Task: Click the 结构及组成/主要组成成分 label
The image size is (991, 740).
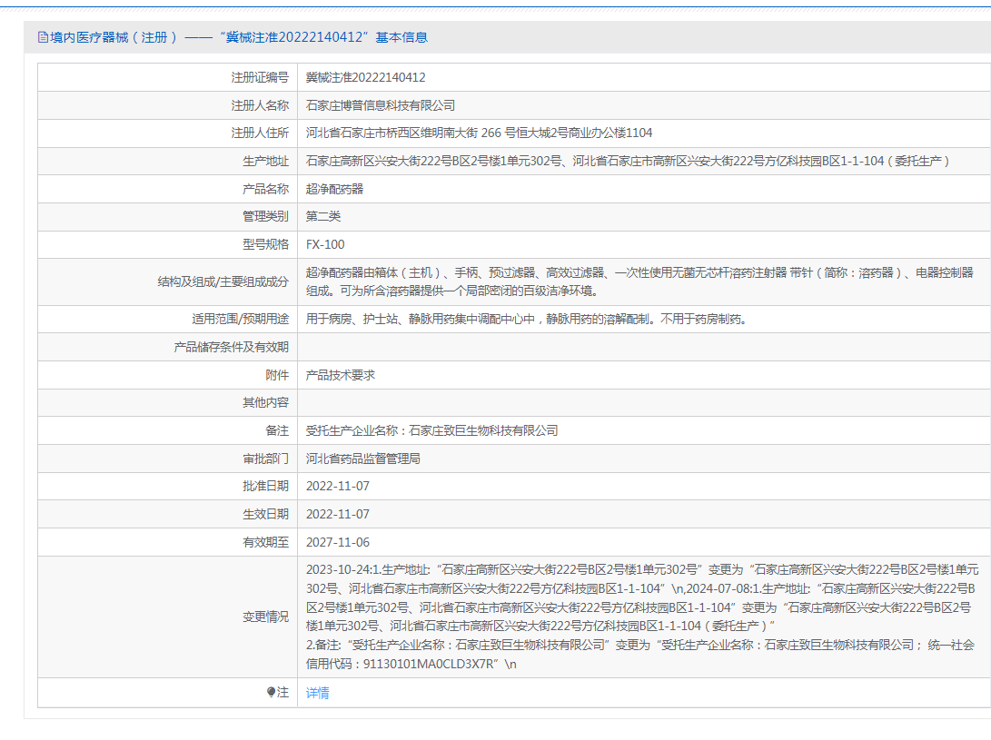Action: point(223,282)
